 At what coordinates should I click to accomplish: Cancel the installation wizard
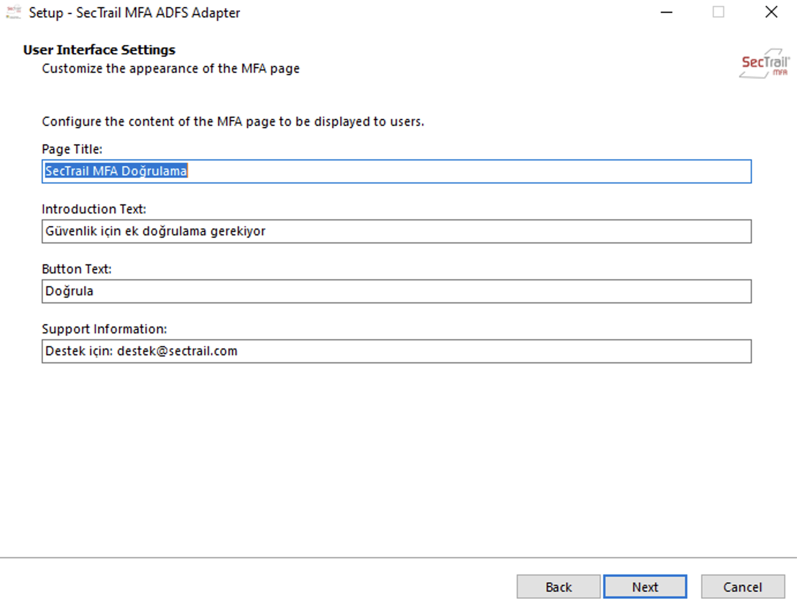pyautogui.click(x=742, y=587)
